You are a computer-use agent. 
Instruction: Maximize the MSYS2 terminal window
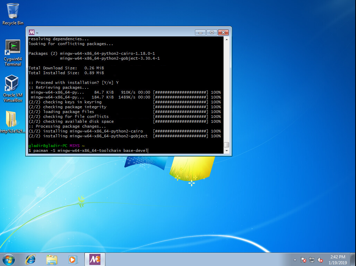(x=212, y=32)
